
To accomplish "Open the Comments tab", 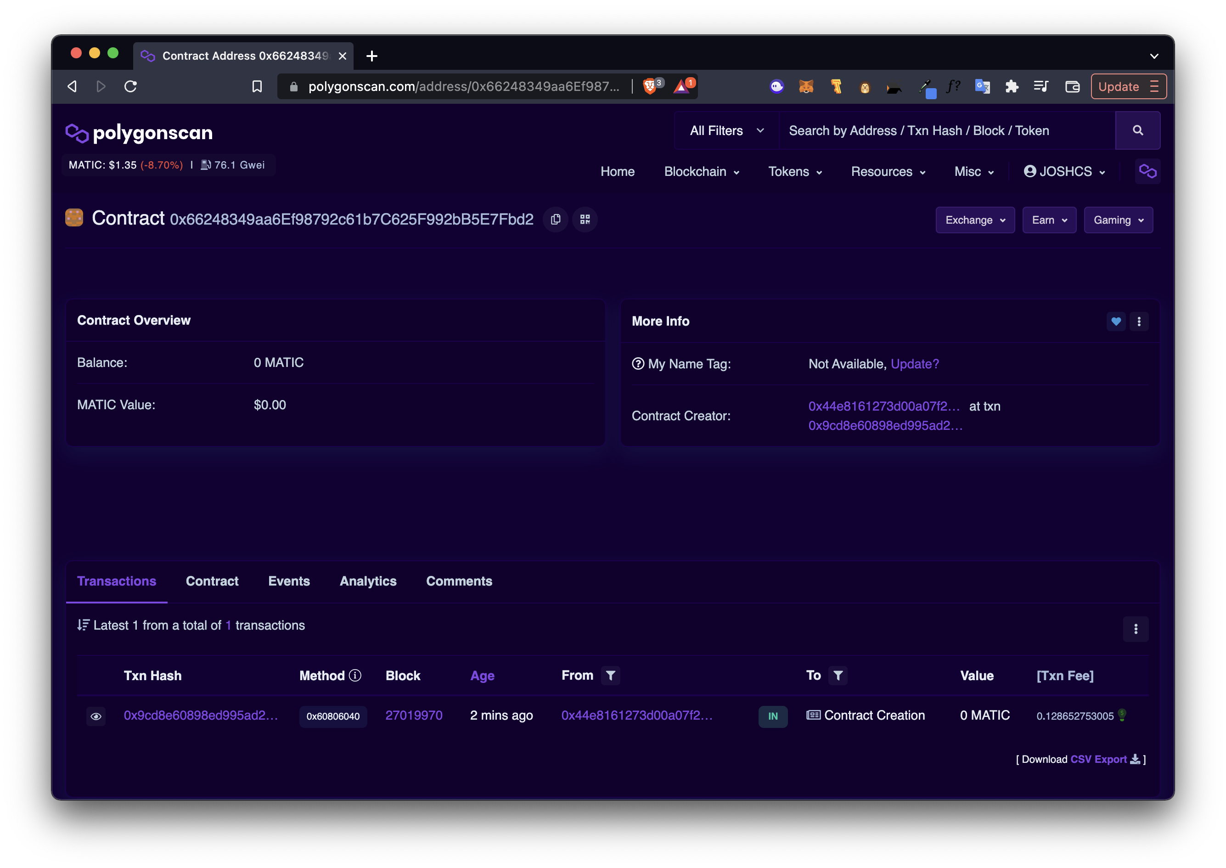I will [x=459, y=581].
